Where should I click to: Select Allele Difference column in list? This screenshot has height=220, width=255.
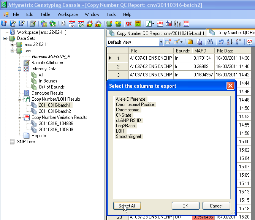click(x=131, y=99)
